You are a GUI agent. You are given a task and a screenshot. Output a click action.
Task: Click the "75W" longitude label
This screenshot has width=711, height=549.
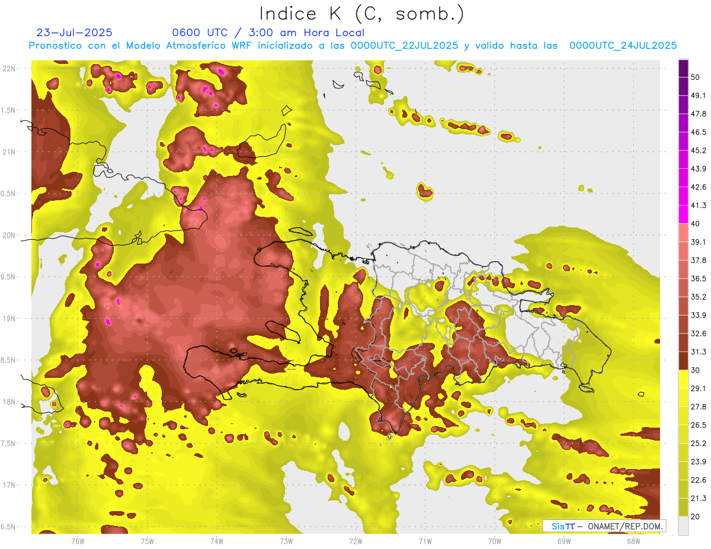point(148,541)
